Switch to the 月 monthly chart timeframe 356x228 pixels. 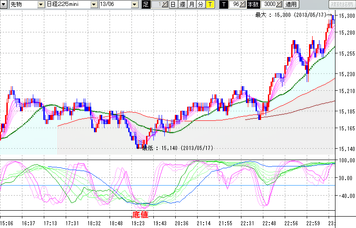click(191, 5)
